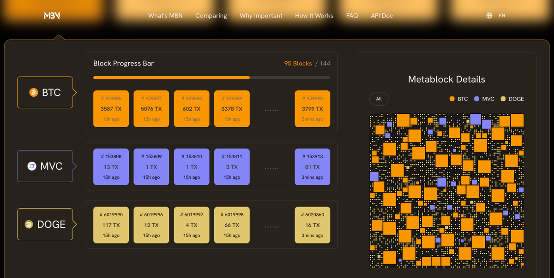Open the EN language selector

[502, 15]
